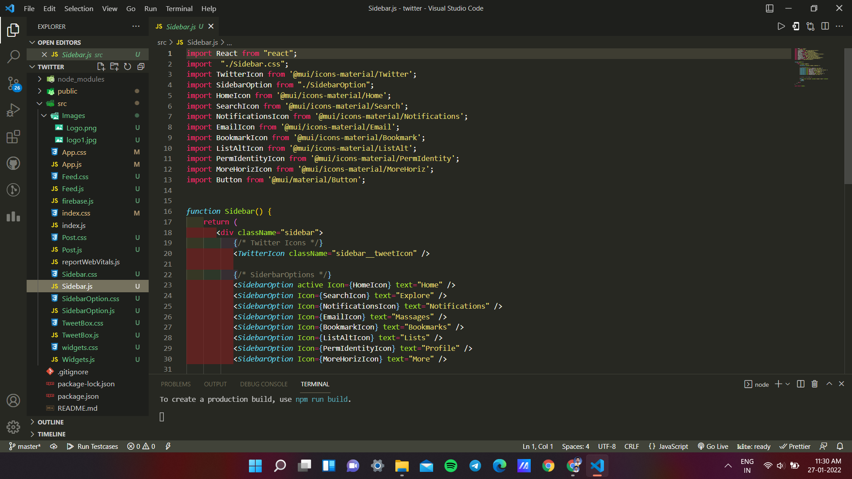The width and height of the screenshot is (852, 479).
Task: Open the Selection menu
Action: [79, 8]
